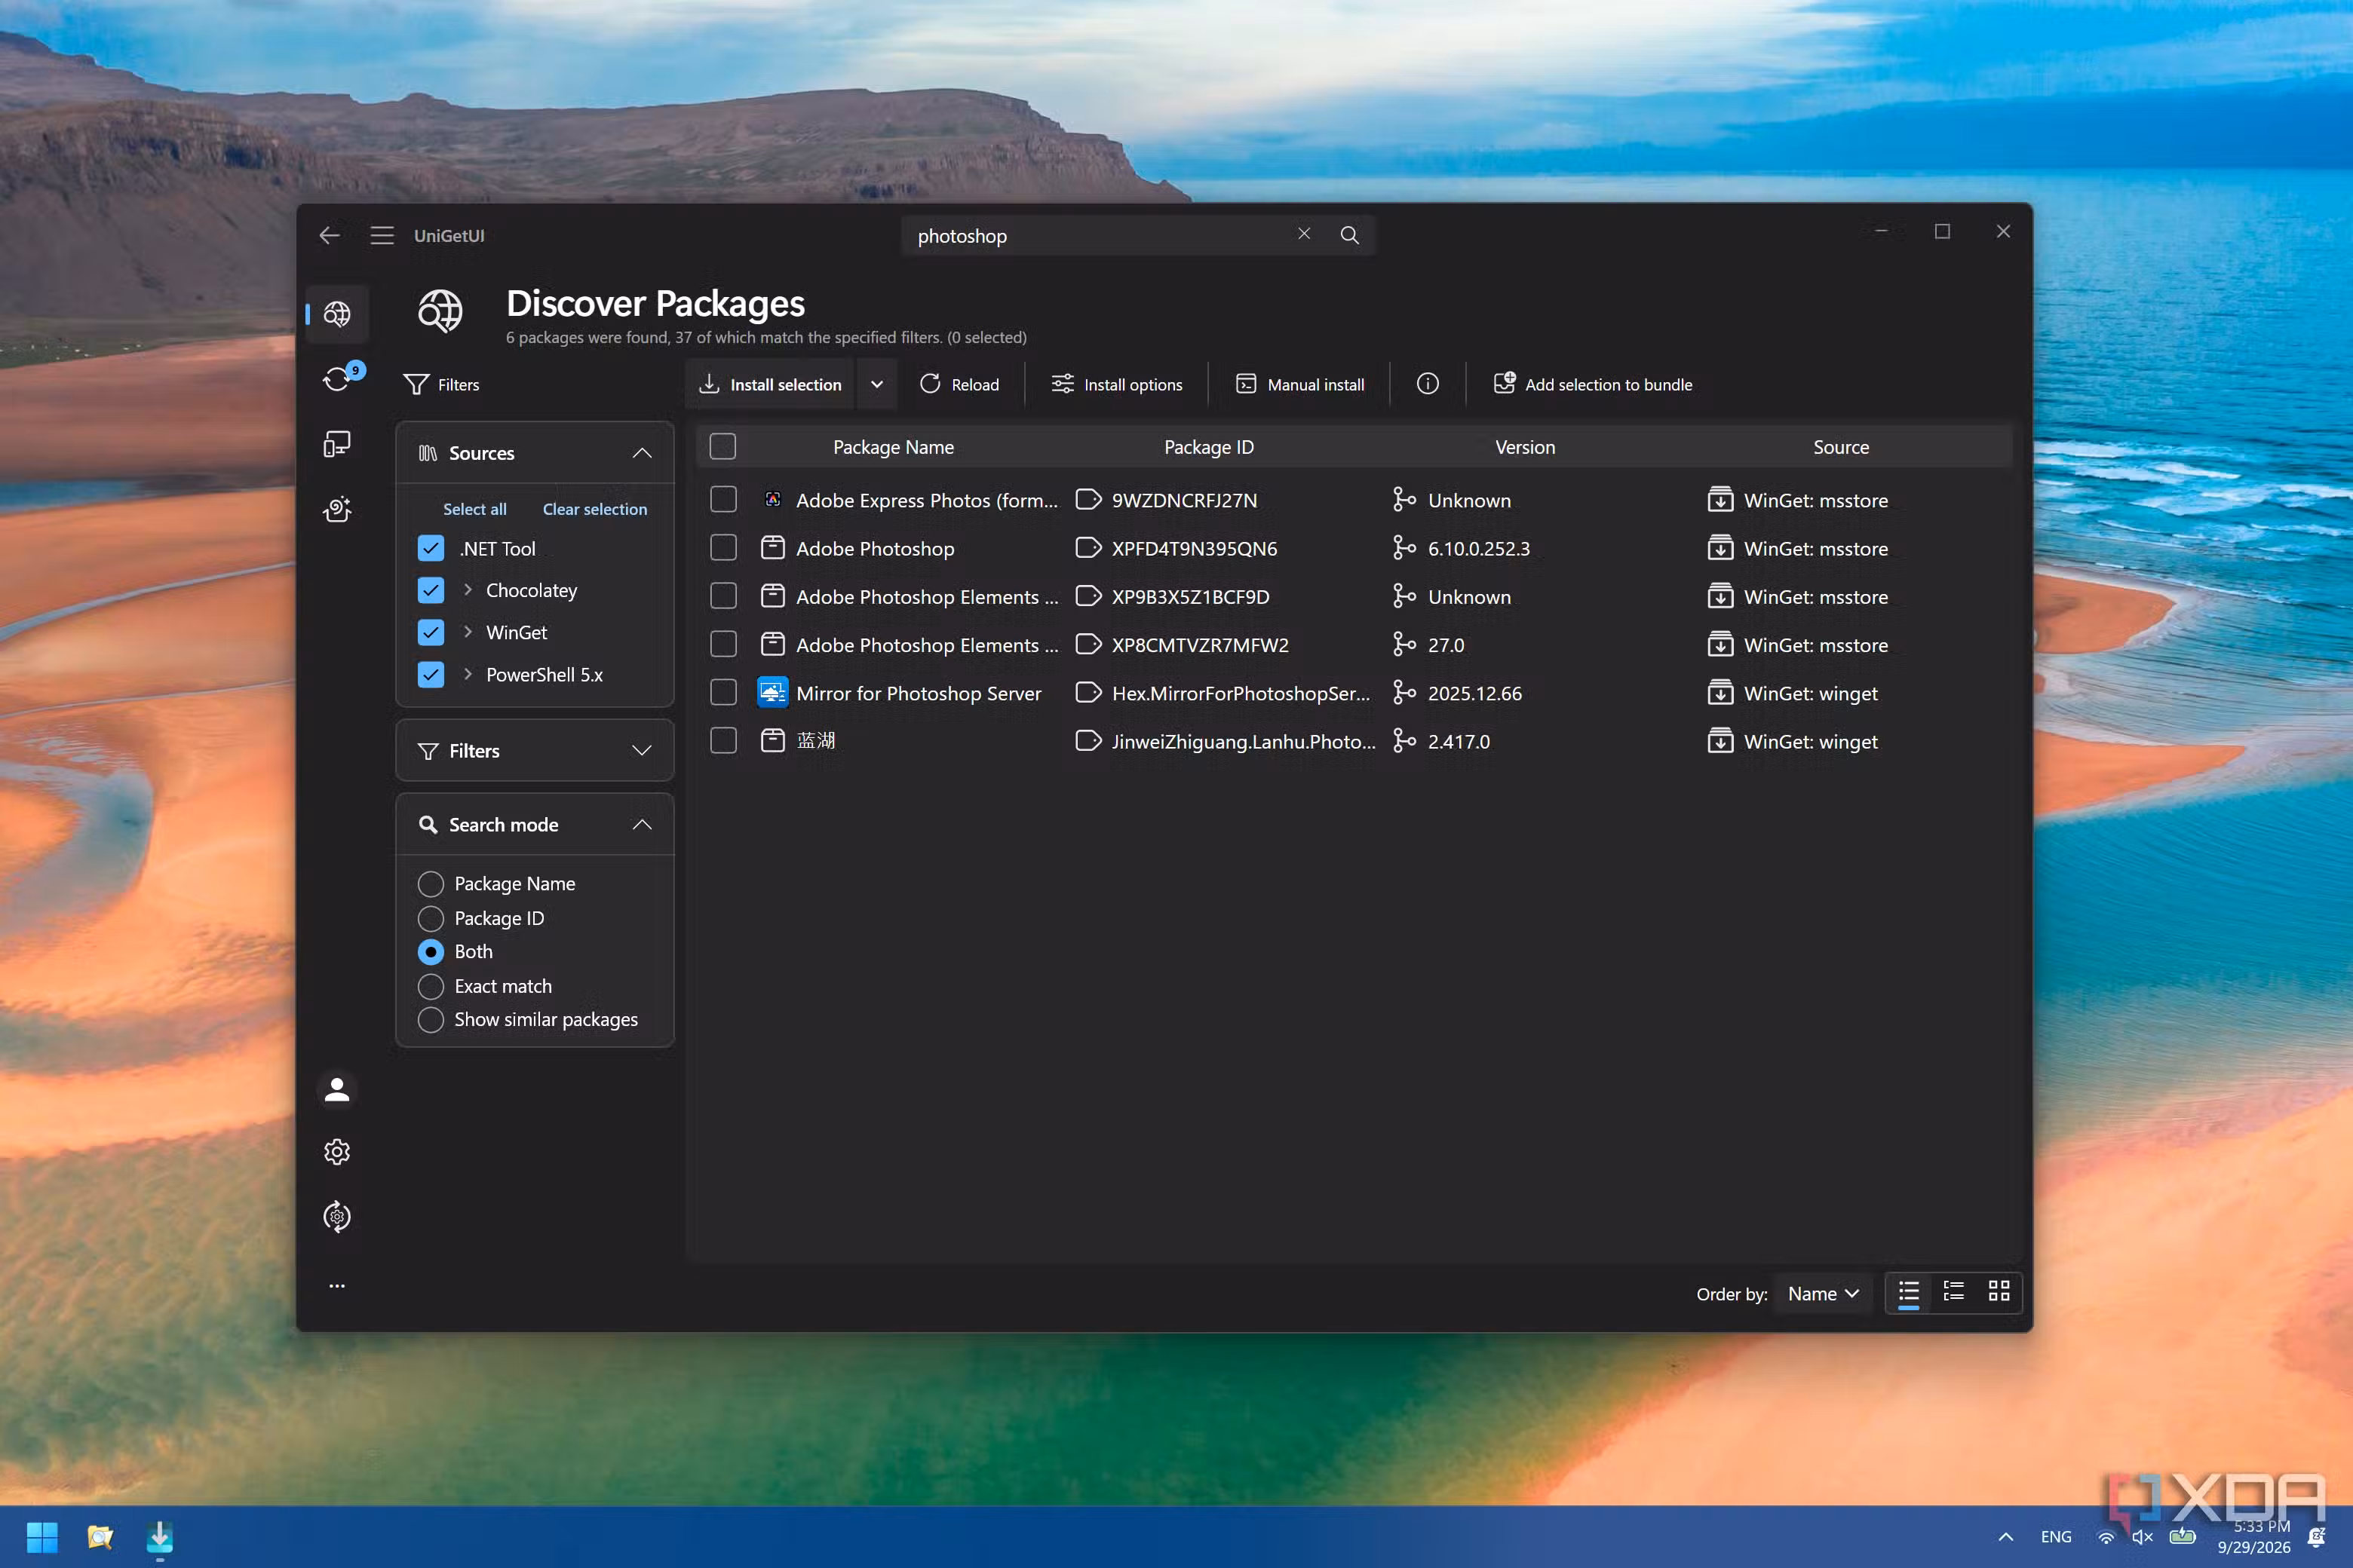Open the user account icon in sidebar
2353x1568 pixels.
[337, 1089]
